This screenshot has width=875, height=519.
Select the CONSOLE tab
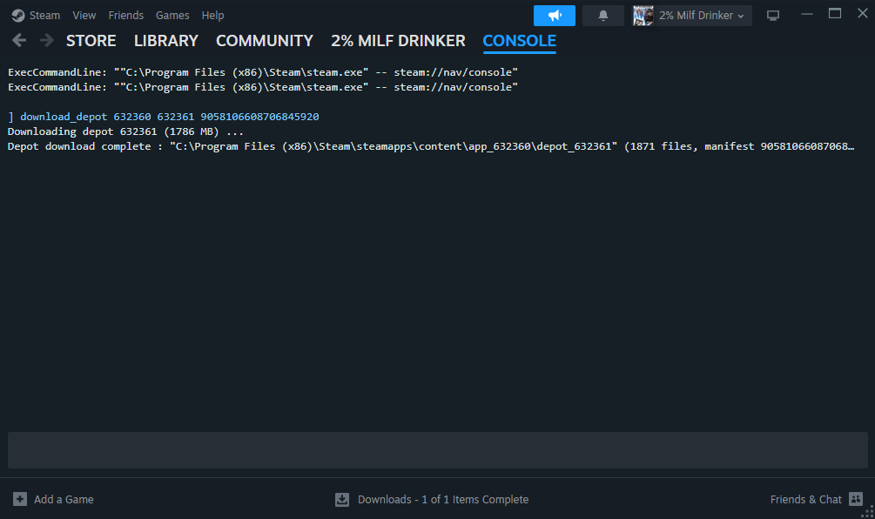[520, 41]
